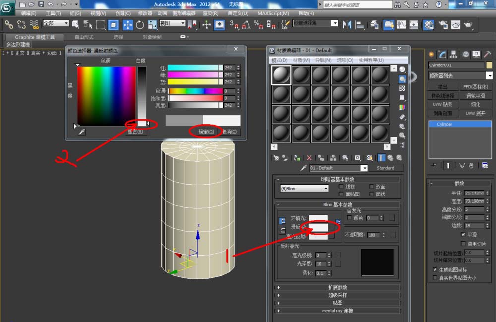
Task: Open the 视图 reference coordinate dropdown
Action: [173, 23]
